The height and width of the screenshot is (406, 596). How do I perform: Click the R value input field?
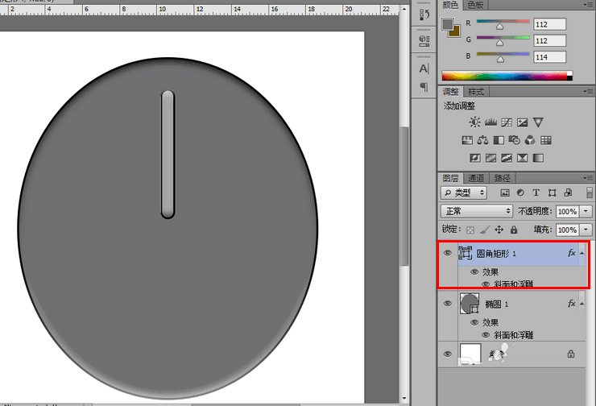point(548,24)
